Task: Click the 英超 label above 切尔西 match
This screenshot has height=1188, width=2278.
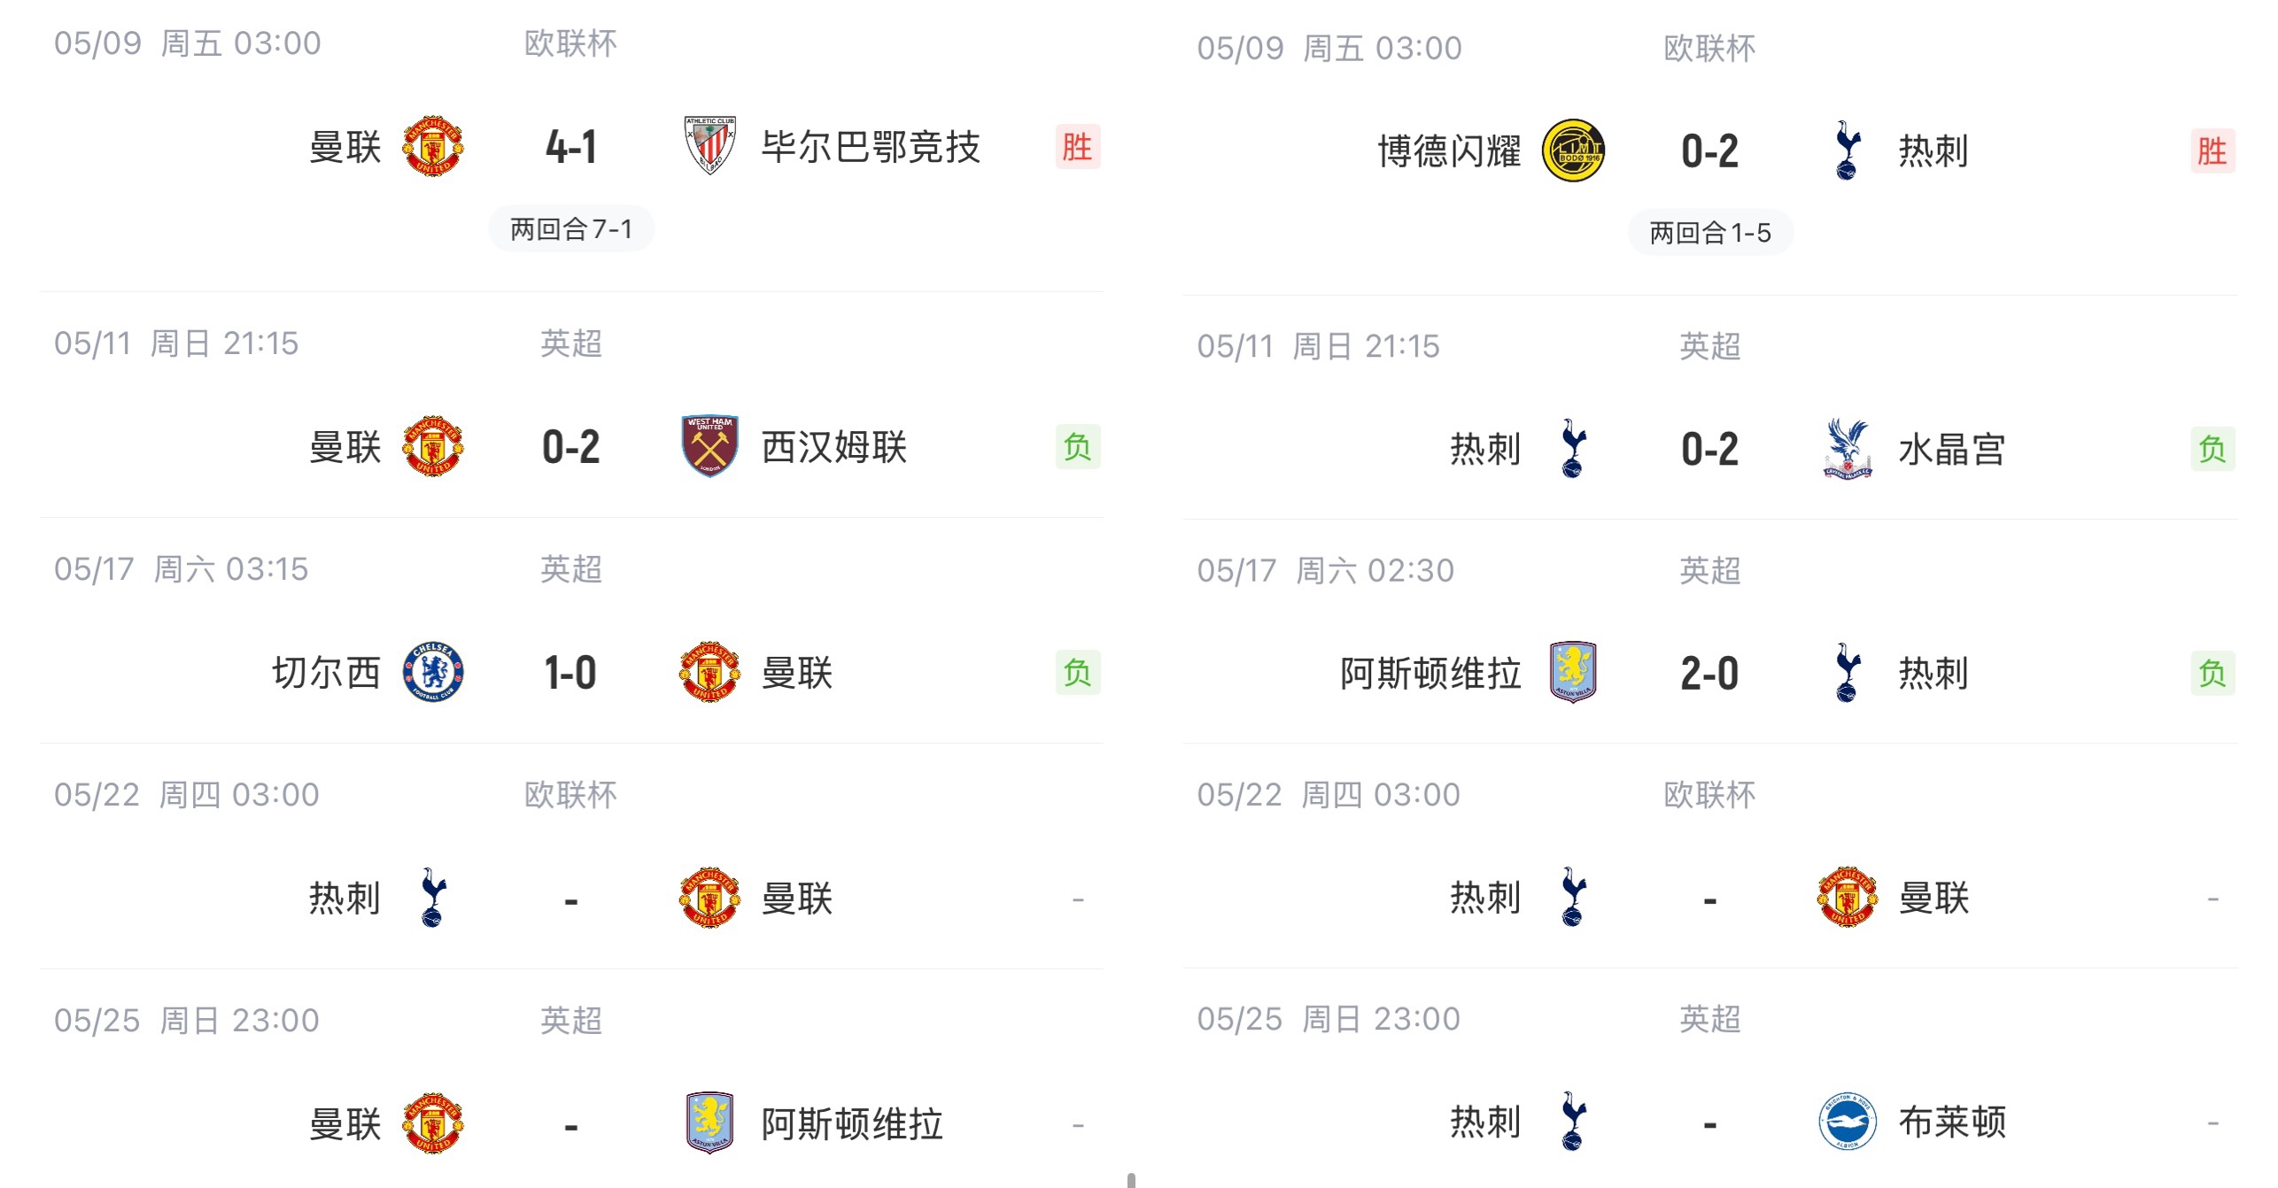Action: coord(571,569)
